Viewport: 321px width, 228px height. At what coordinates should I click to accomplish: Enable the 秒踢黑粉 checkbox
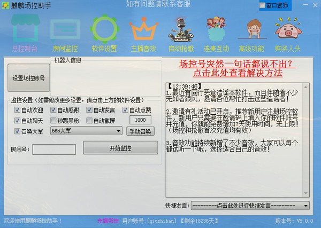(x=53, y=121)
